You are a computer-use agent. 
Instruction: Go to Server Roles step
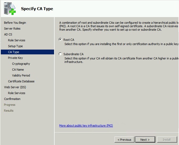(x=12, y=29)
